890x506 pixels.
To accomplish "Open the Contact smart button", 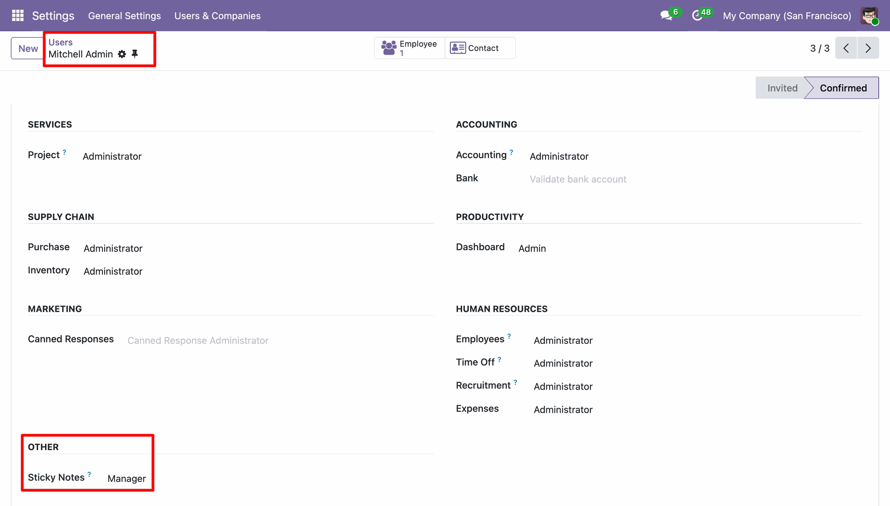I will [x=480, y=48].
